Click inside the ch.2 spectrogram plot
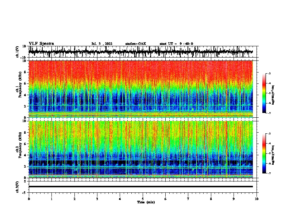Viewport: 289px width, 223px height. point(140,149)
